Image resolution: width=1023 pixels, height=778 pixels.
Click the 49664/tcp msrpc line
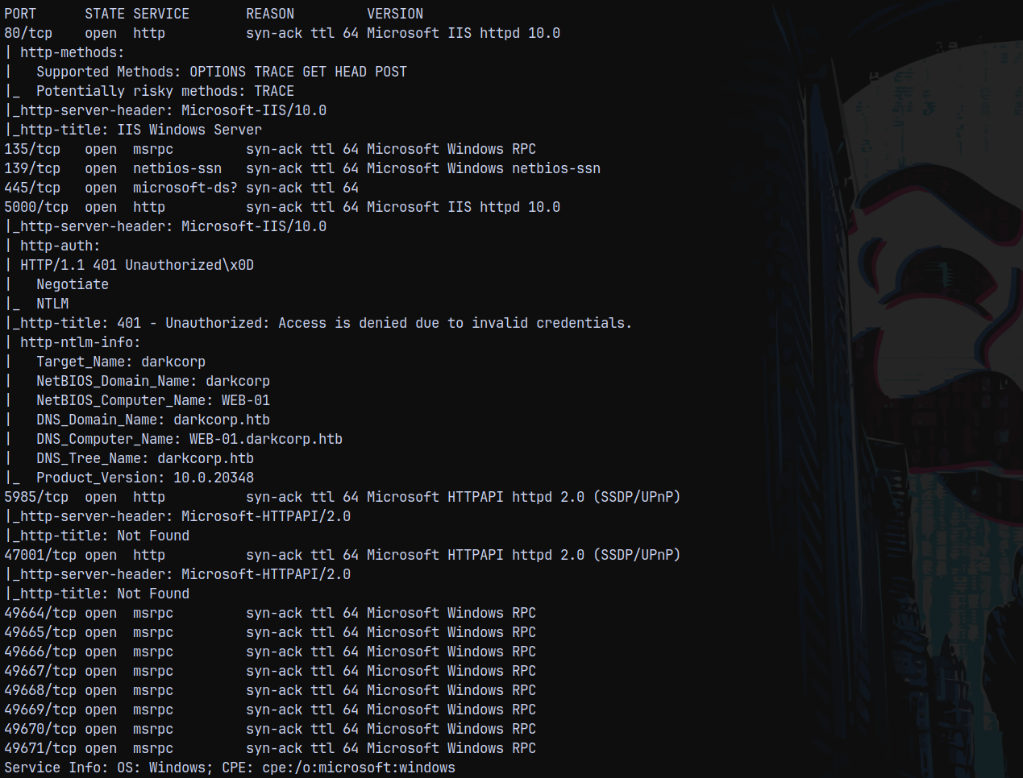click(x=270, y=613)
